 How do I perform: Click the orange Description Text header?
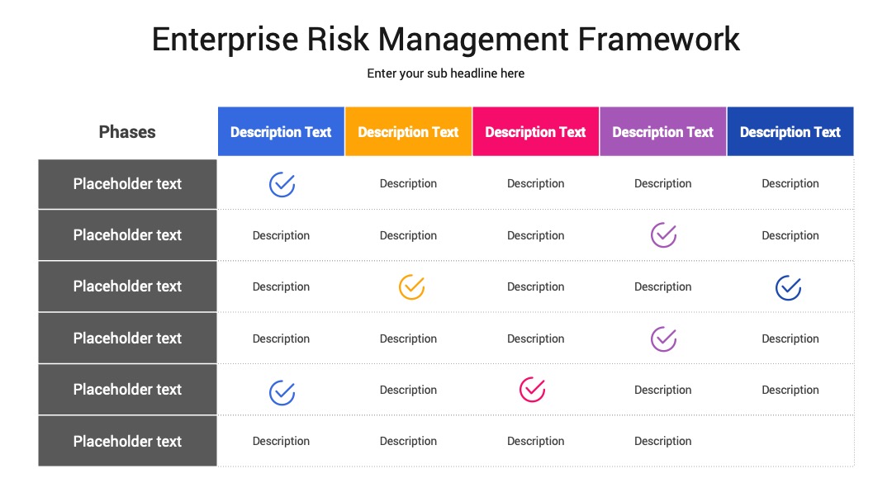tap(409, 131)
